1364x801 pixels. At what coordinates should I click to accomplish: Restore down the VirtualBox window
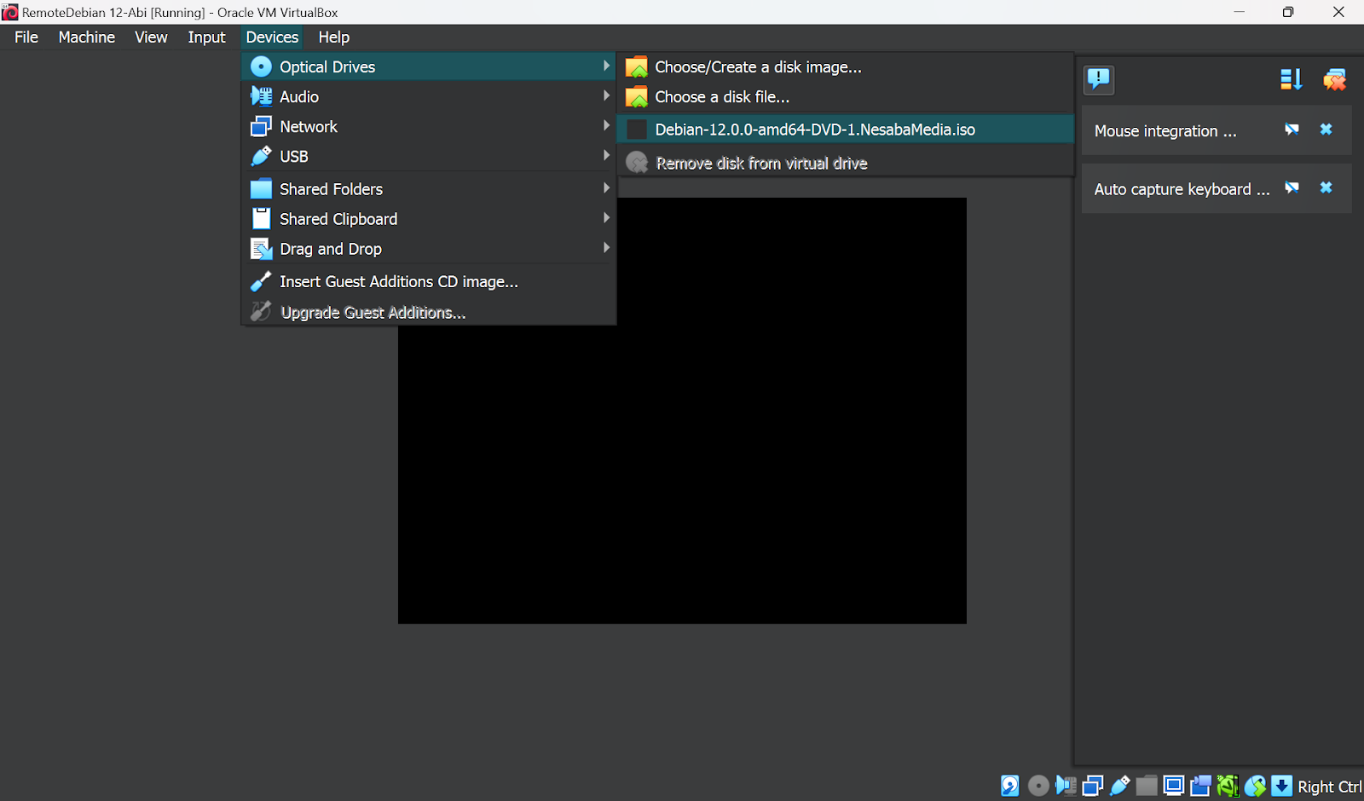[1288, 12]
